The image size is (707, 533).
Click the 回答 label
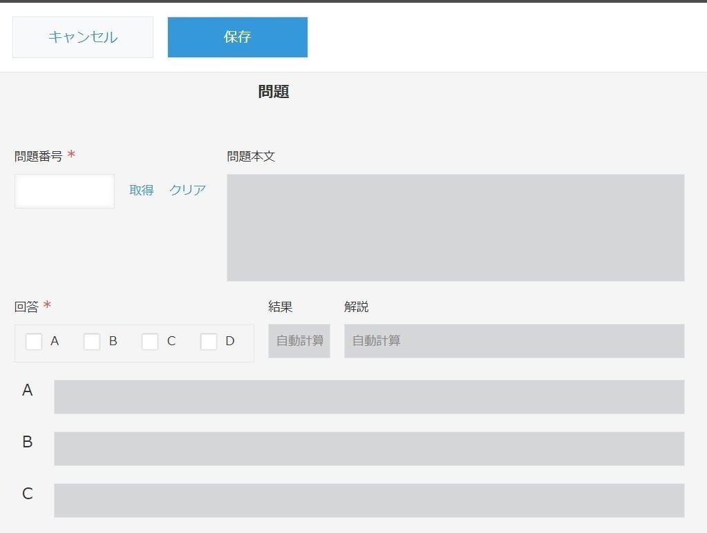pyautogui.click(x=26, y=307)
